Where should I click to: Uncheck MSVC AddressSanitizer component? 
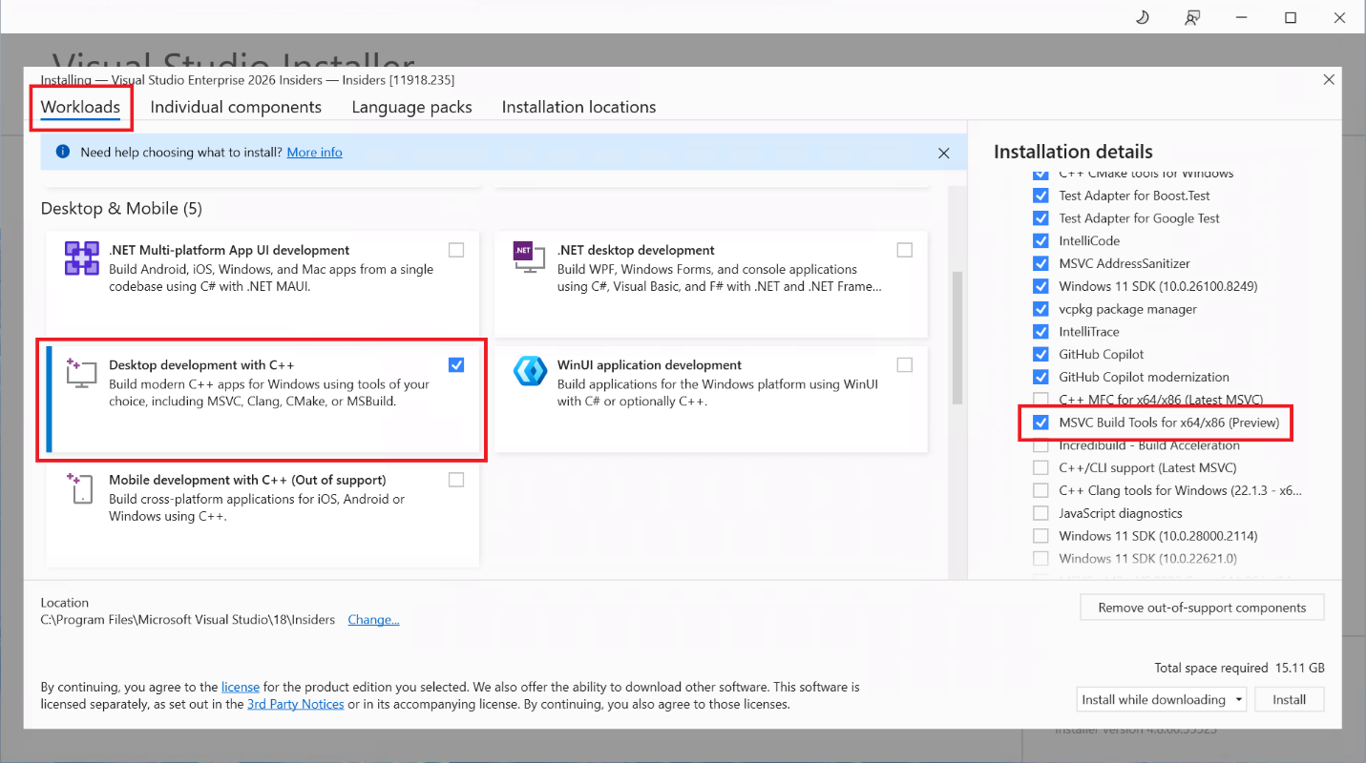[x=1040, y=263]
